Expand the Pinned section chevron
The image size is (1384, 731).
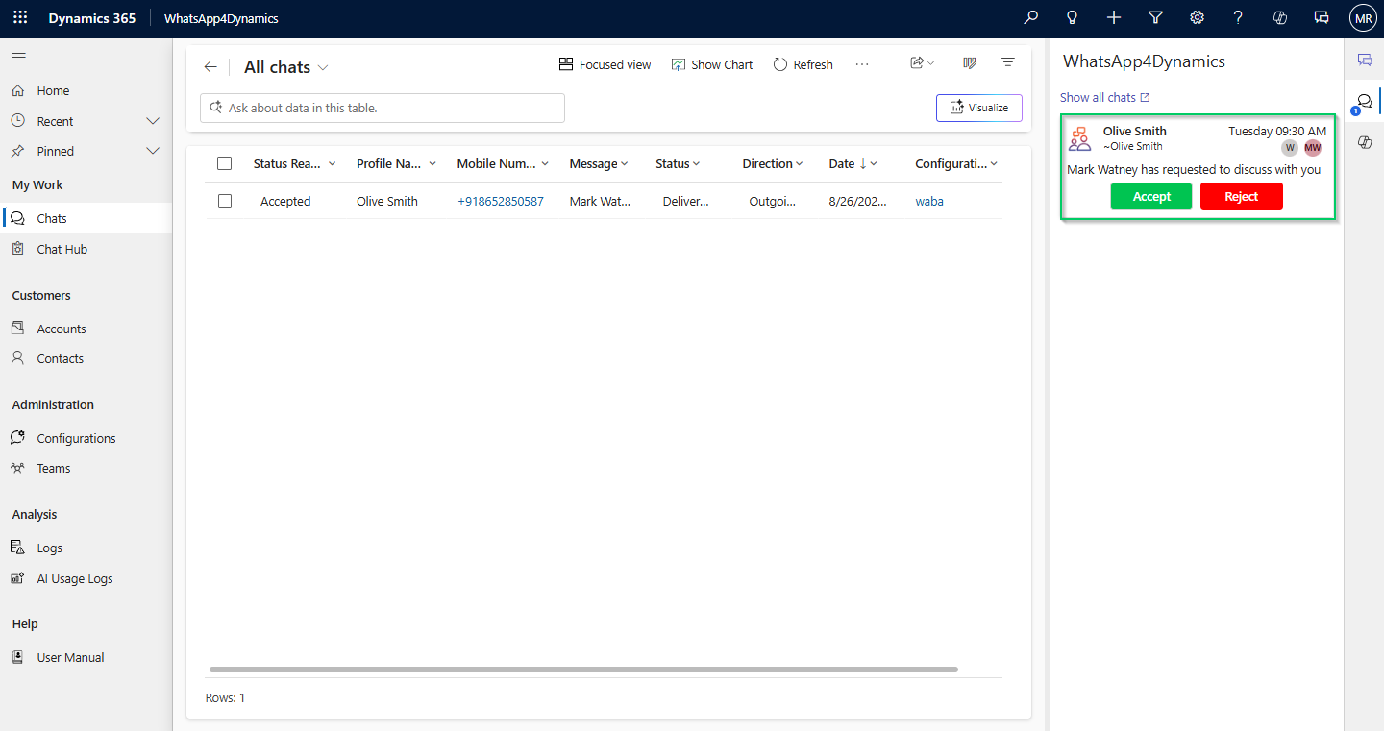tap(152, 151)
